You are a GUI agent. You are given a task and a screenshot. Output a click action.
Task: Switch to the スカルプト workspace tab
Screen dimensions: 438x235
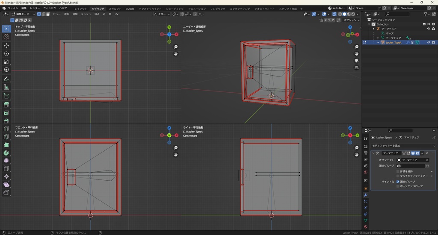[x=115, y=9]
